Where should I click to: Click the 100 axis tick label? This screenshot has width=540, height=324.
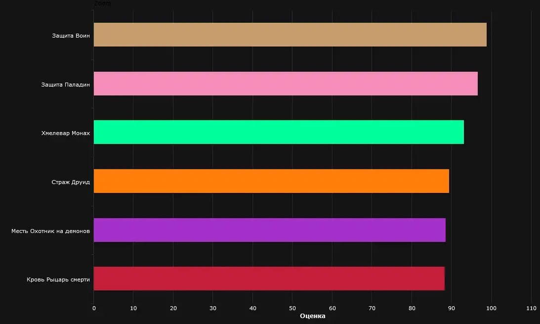(492, 308)
